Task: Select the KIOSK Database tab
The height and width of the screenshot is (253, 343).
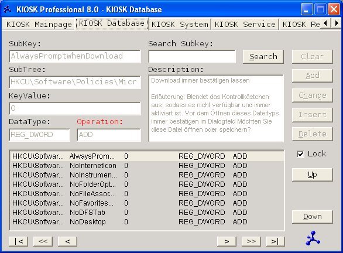Action: (x=112, y=23)
